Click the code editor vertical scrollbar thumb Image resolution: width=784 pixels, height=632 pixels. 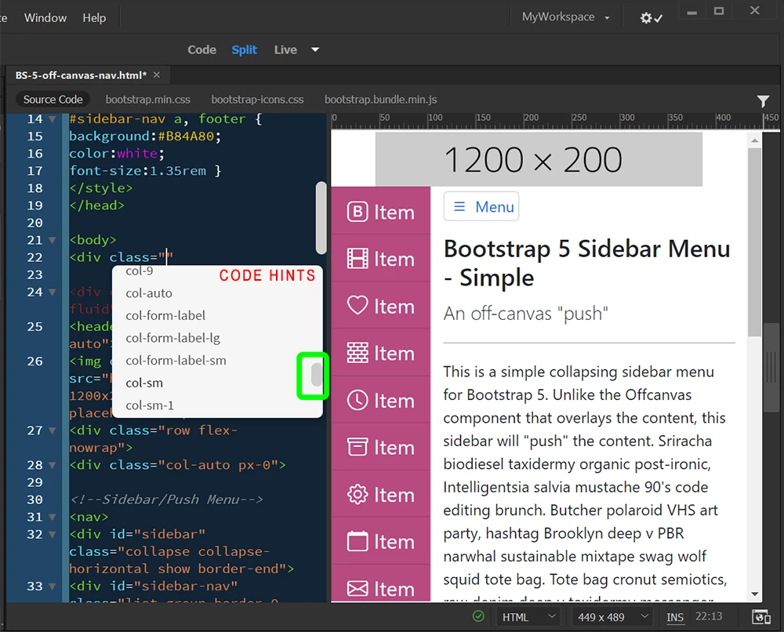tap(321, 218)
